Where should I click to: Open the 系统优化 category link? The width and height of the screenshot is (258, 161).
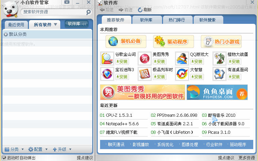[x=165, y=145]
